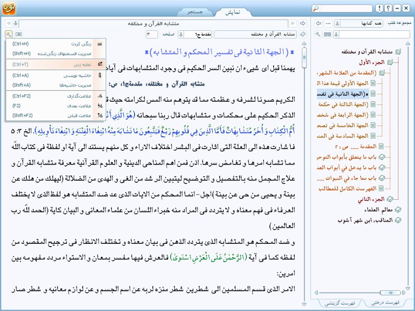Click the next-bookmark icon beside علامت بعدی
Image resolution: width=415 pixels, height=311 pixels.
100,106
